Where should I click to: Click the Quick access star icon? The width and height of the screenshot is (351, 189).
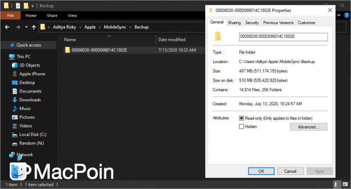(x=13, y=45)
